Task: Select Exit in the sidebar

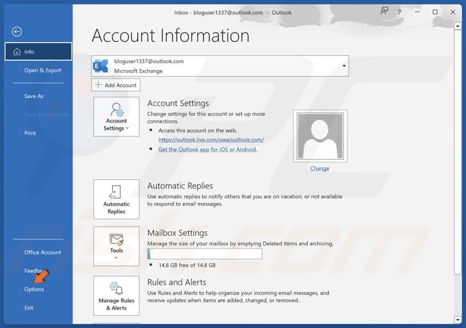Action: [28, 308]
